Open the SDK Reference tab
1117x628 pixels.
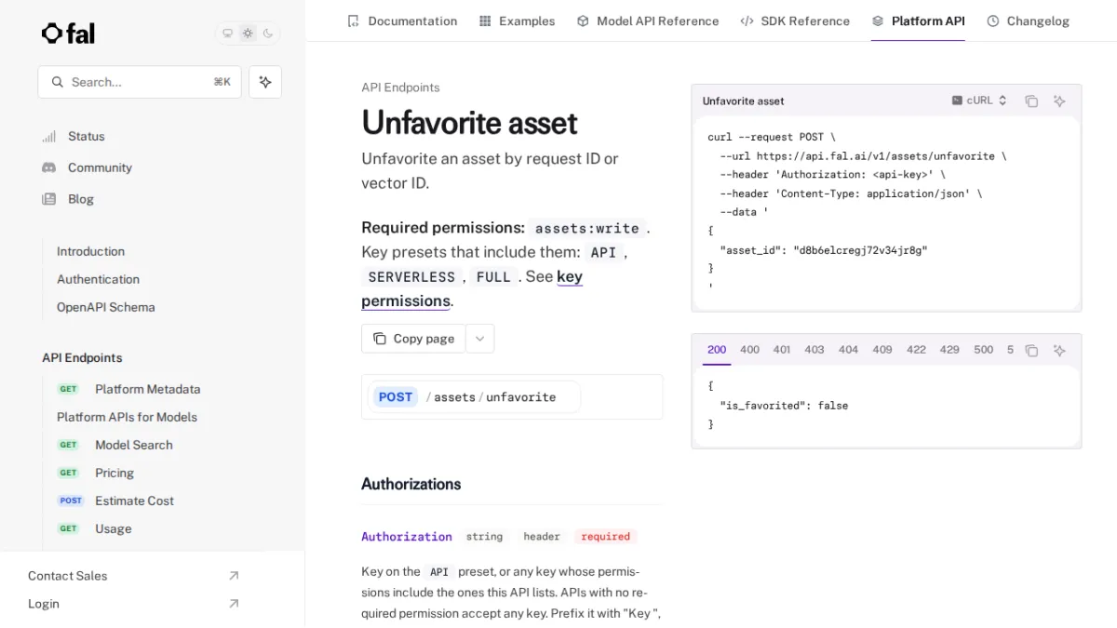(x=795, y=20)
